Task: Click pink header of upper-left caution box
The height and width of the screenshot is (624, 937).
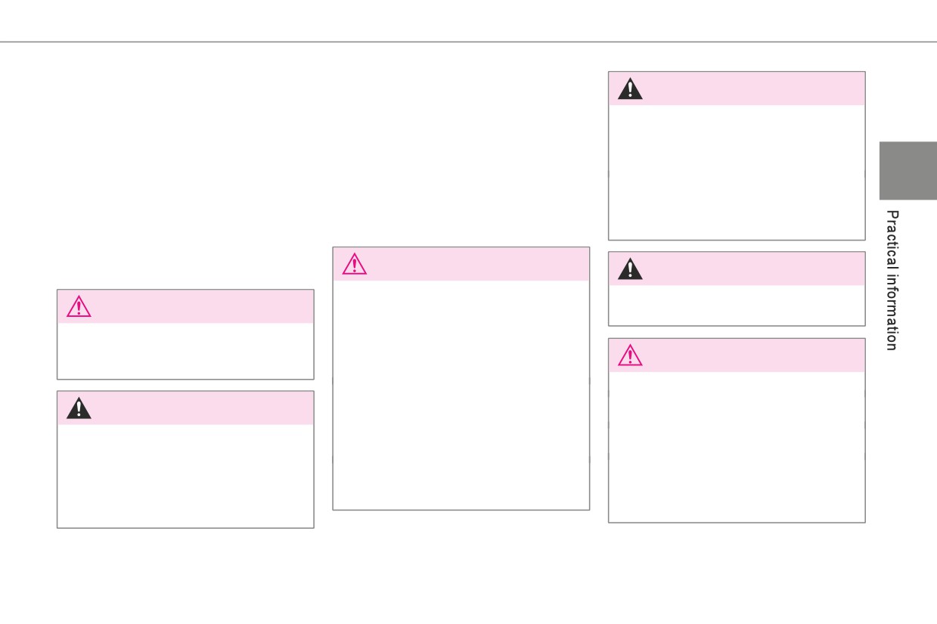Action: [185, 306]
